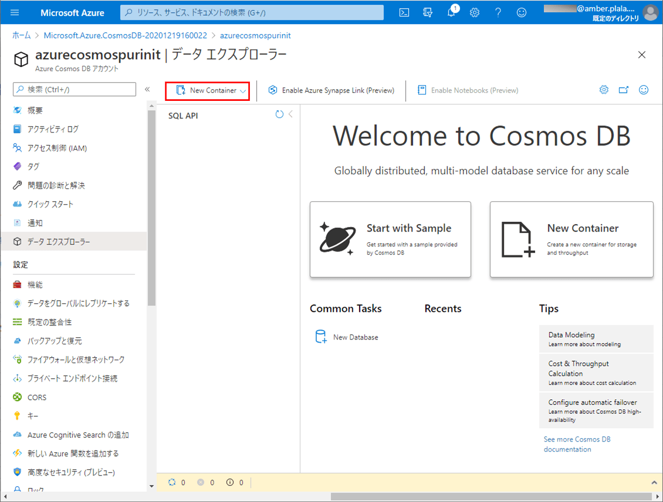Open the help question mark

(498, 12)
